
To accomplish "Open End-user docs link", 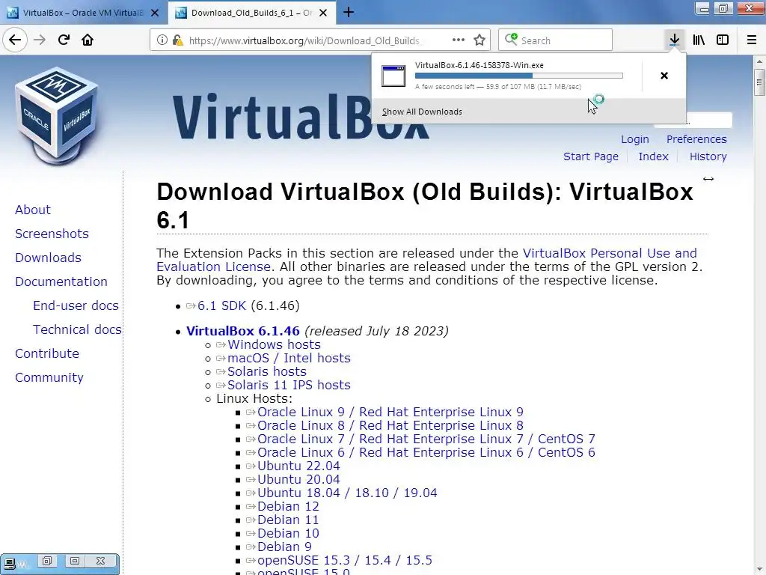I will [x=76, y=305].
